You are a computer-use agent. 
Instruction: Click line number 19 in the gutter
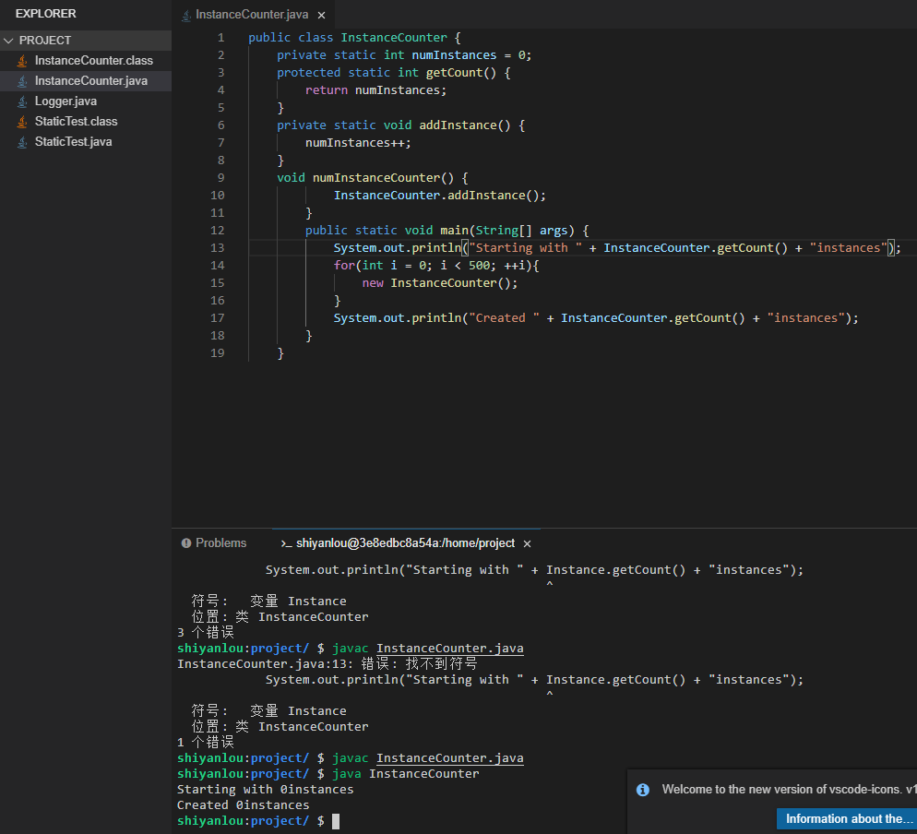(218, 353)
